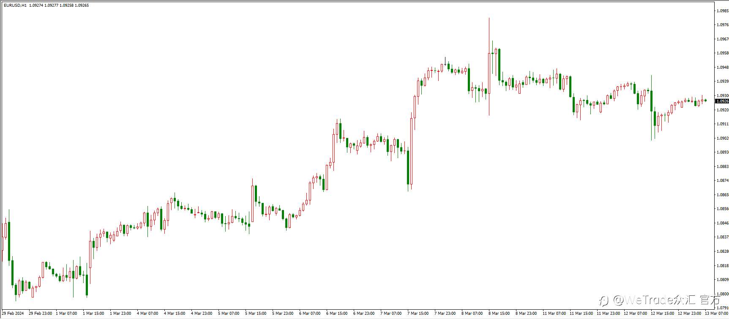
Task: Select the 6 Mar 07:00 time label
Action: (310, 314)
